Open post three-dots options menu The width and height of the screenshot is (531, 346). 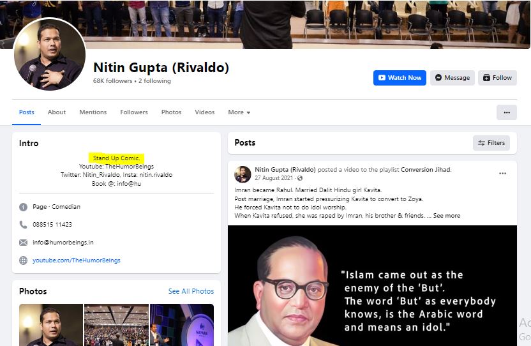(x=502, y=174)
